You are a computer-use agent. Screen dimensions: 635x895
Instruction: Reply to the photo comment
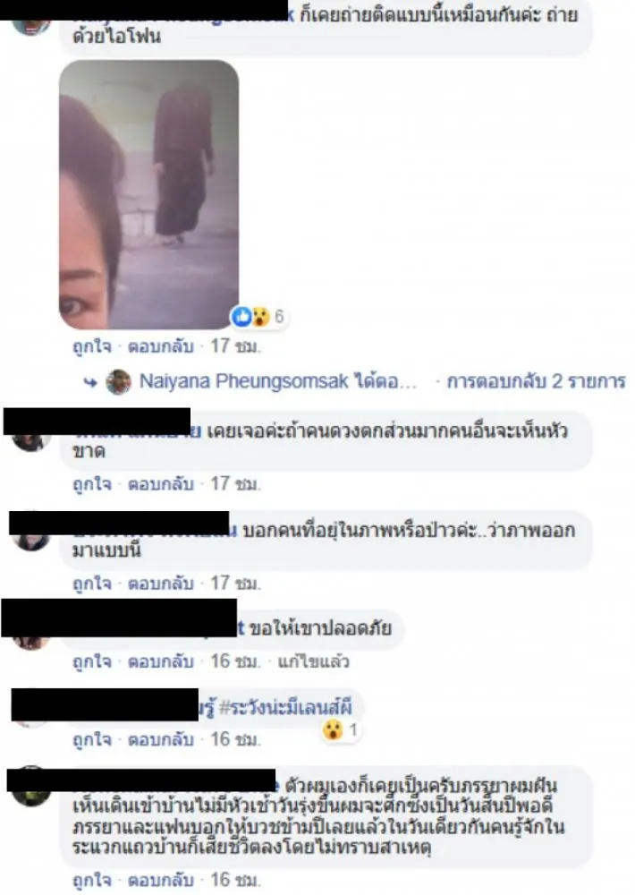pos(160,346)
